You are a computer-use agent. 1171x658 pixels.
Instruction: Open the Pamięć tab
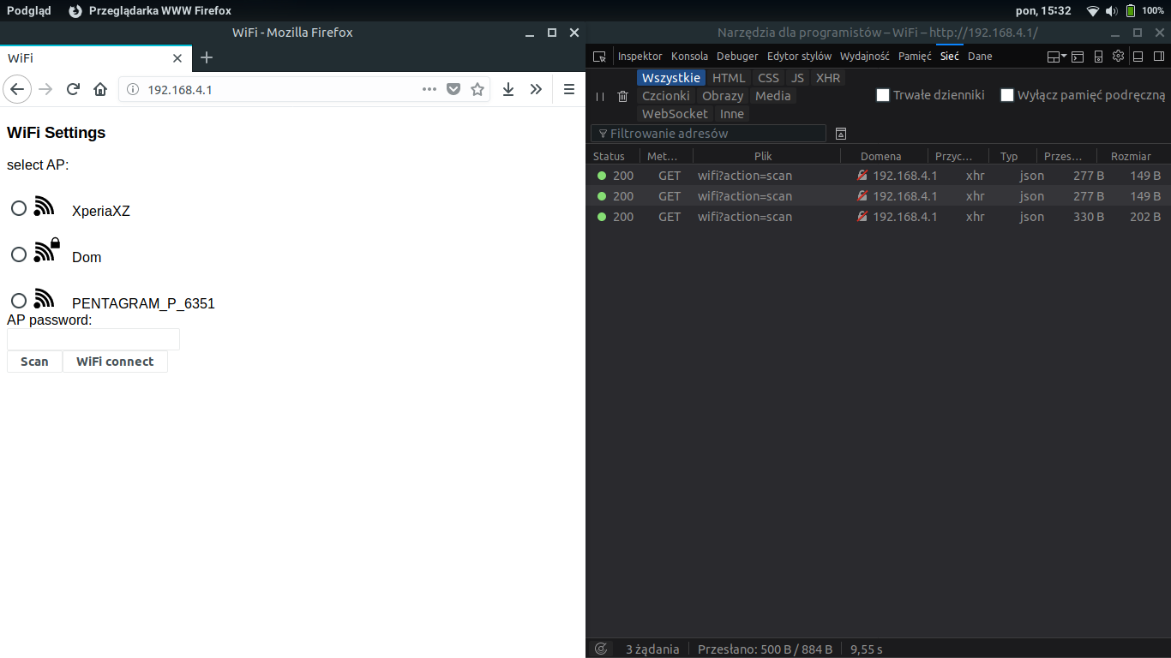(x=915, y=57)
